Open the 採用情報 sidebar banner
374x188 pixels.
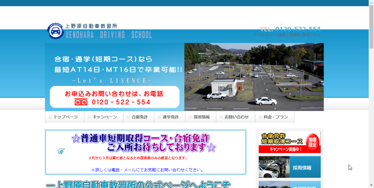(x=290, y=167)
